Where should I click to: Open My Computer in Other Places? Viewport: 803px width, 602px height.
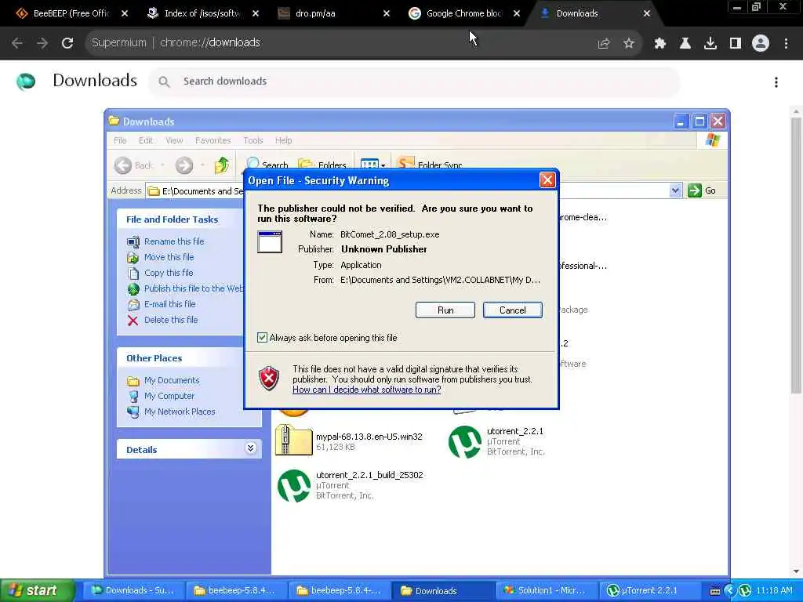pyautogui.click(x=169, y=396)
